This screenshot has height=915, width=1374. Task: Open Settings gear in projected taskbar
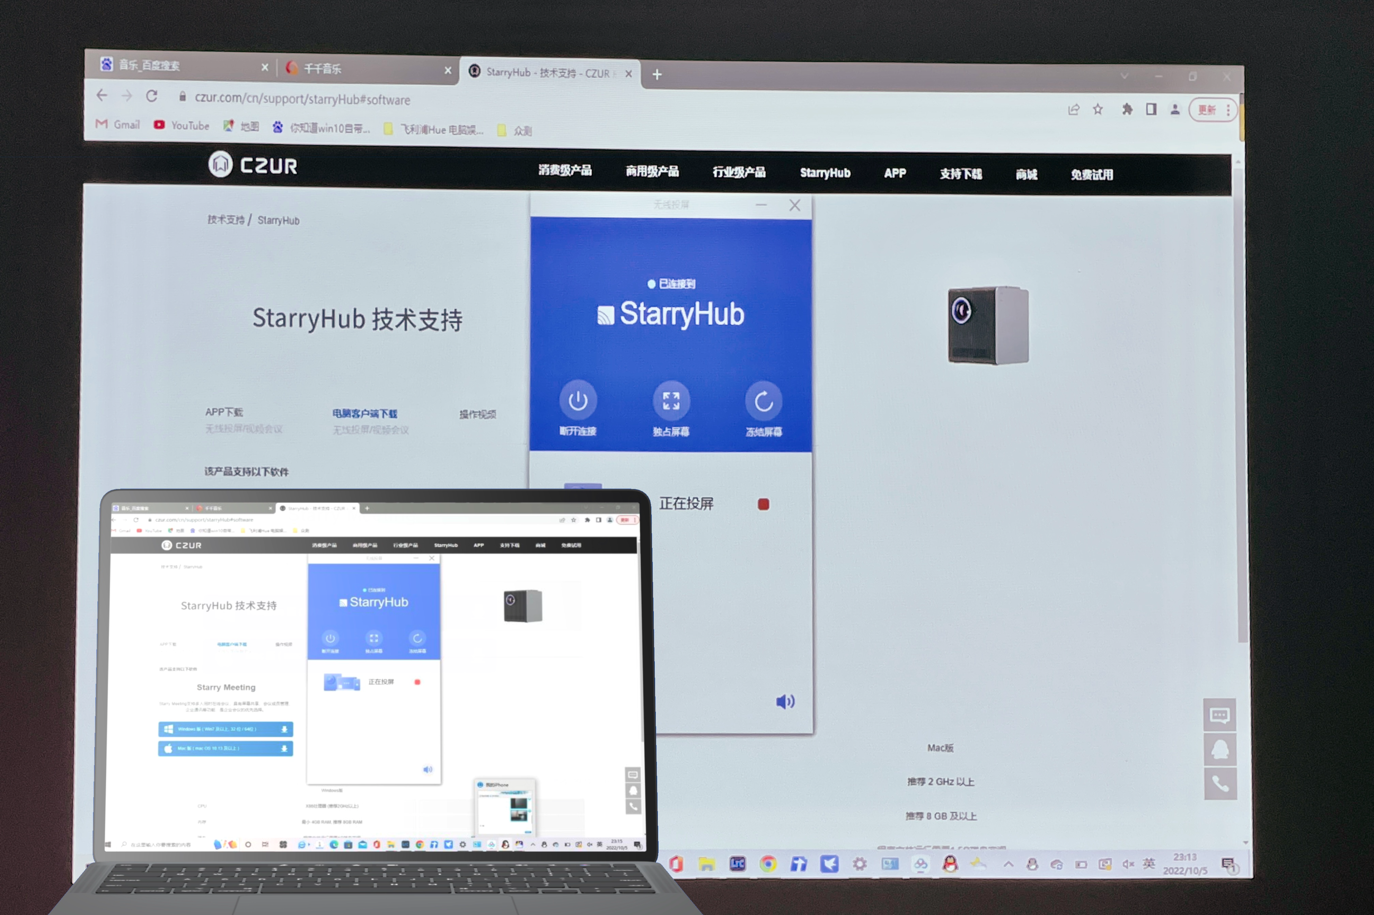859,864
